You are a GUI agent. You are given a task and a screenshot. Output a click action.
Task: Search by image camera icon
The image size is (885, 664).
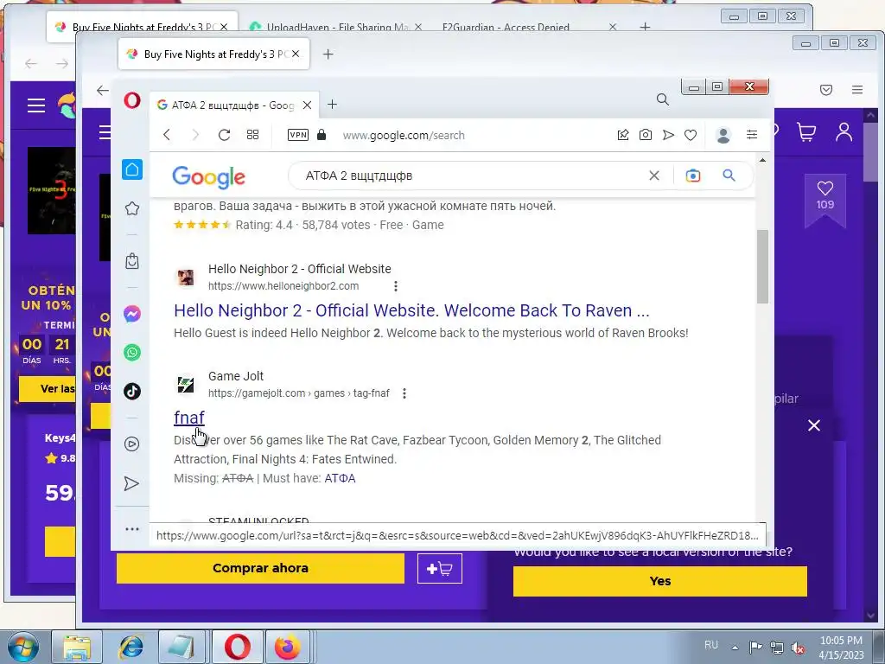pos(693,176)
